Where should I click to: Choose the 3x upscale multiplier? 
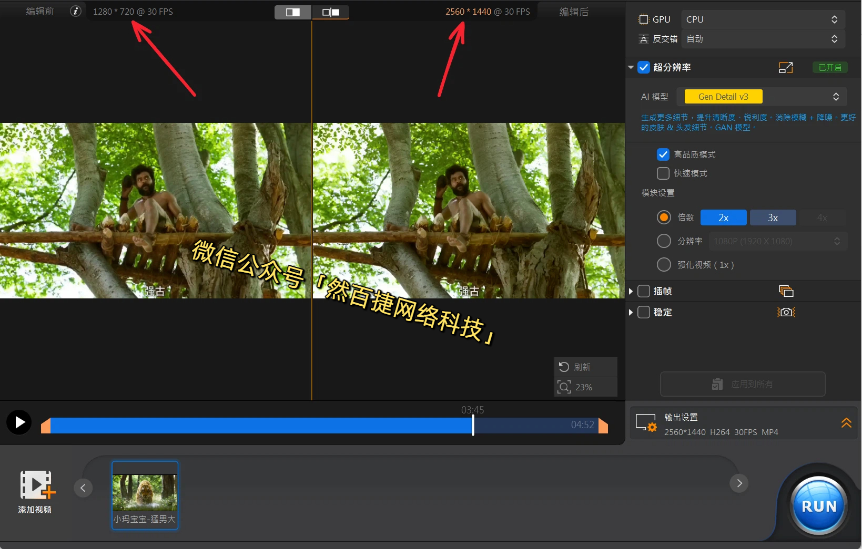click(x=773, y=217)
